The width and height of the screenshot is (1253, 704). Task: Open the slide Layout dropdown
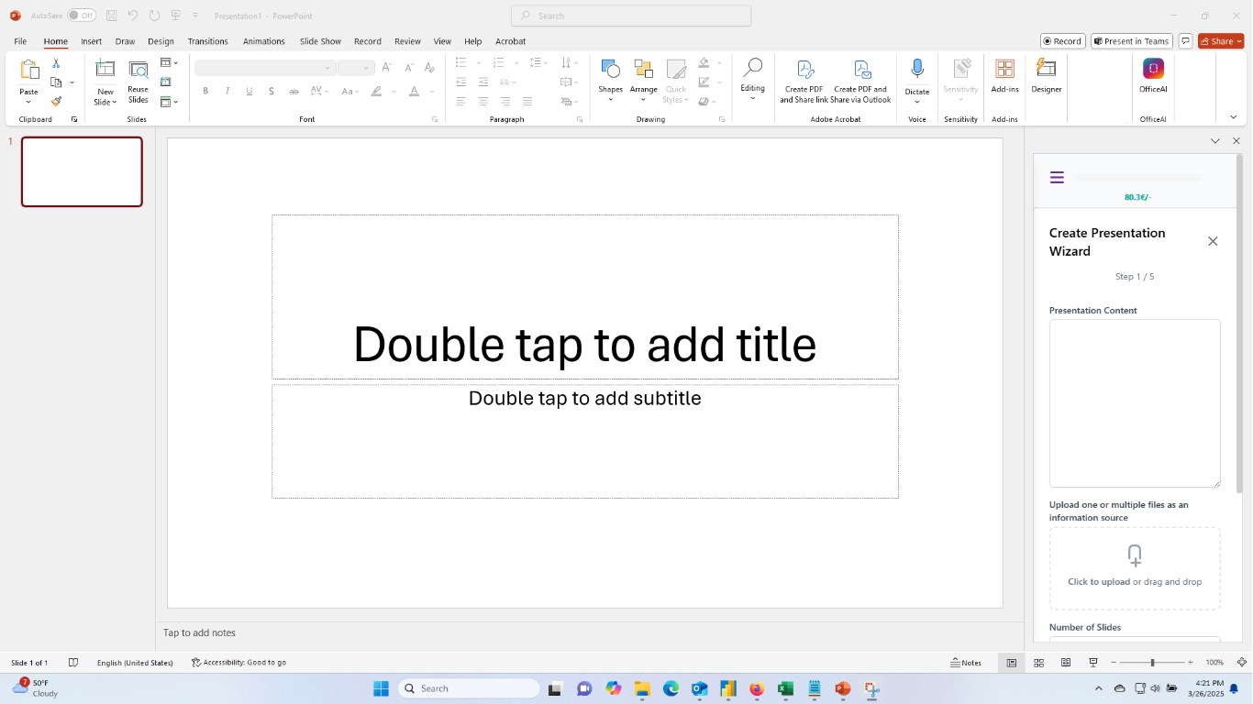[169, 62]
